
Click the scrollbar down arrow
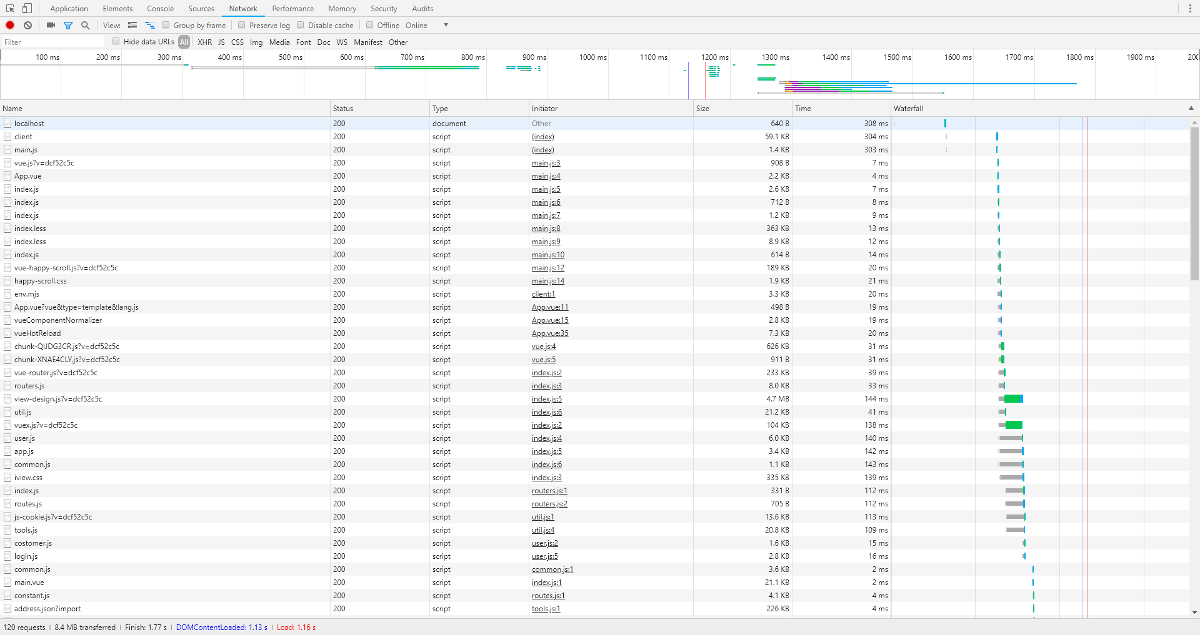1194,613
